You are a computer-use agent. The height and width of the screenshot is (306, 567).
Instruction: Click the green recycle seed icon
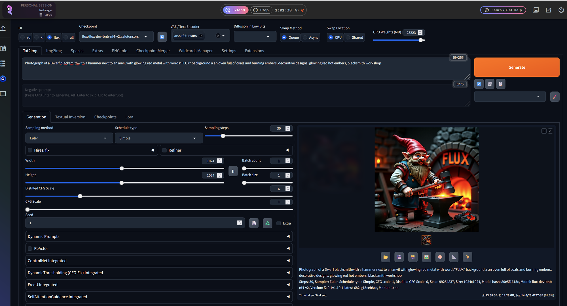pyautogui.click(x=267, y=223)
